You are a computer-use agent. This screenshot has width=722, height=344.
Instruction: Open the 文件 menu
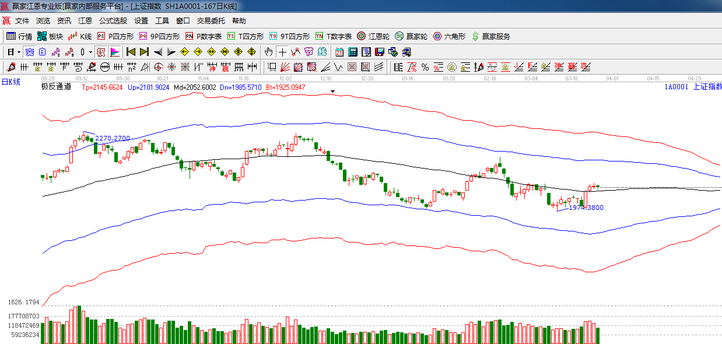click(x=22, y=20)
